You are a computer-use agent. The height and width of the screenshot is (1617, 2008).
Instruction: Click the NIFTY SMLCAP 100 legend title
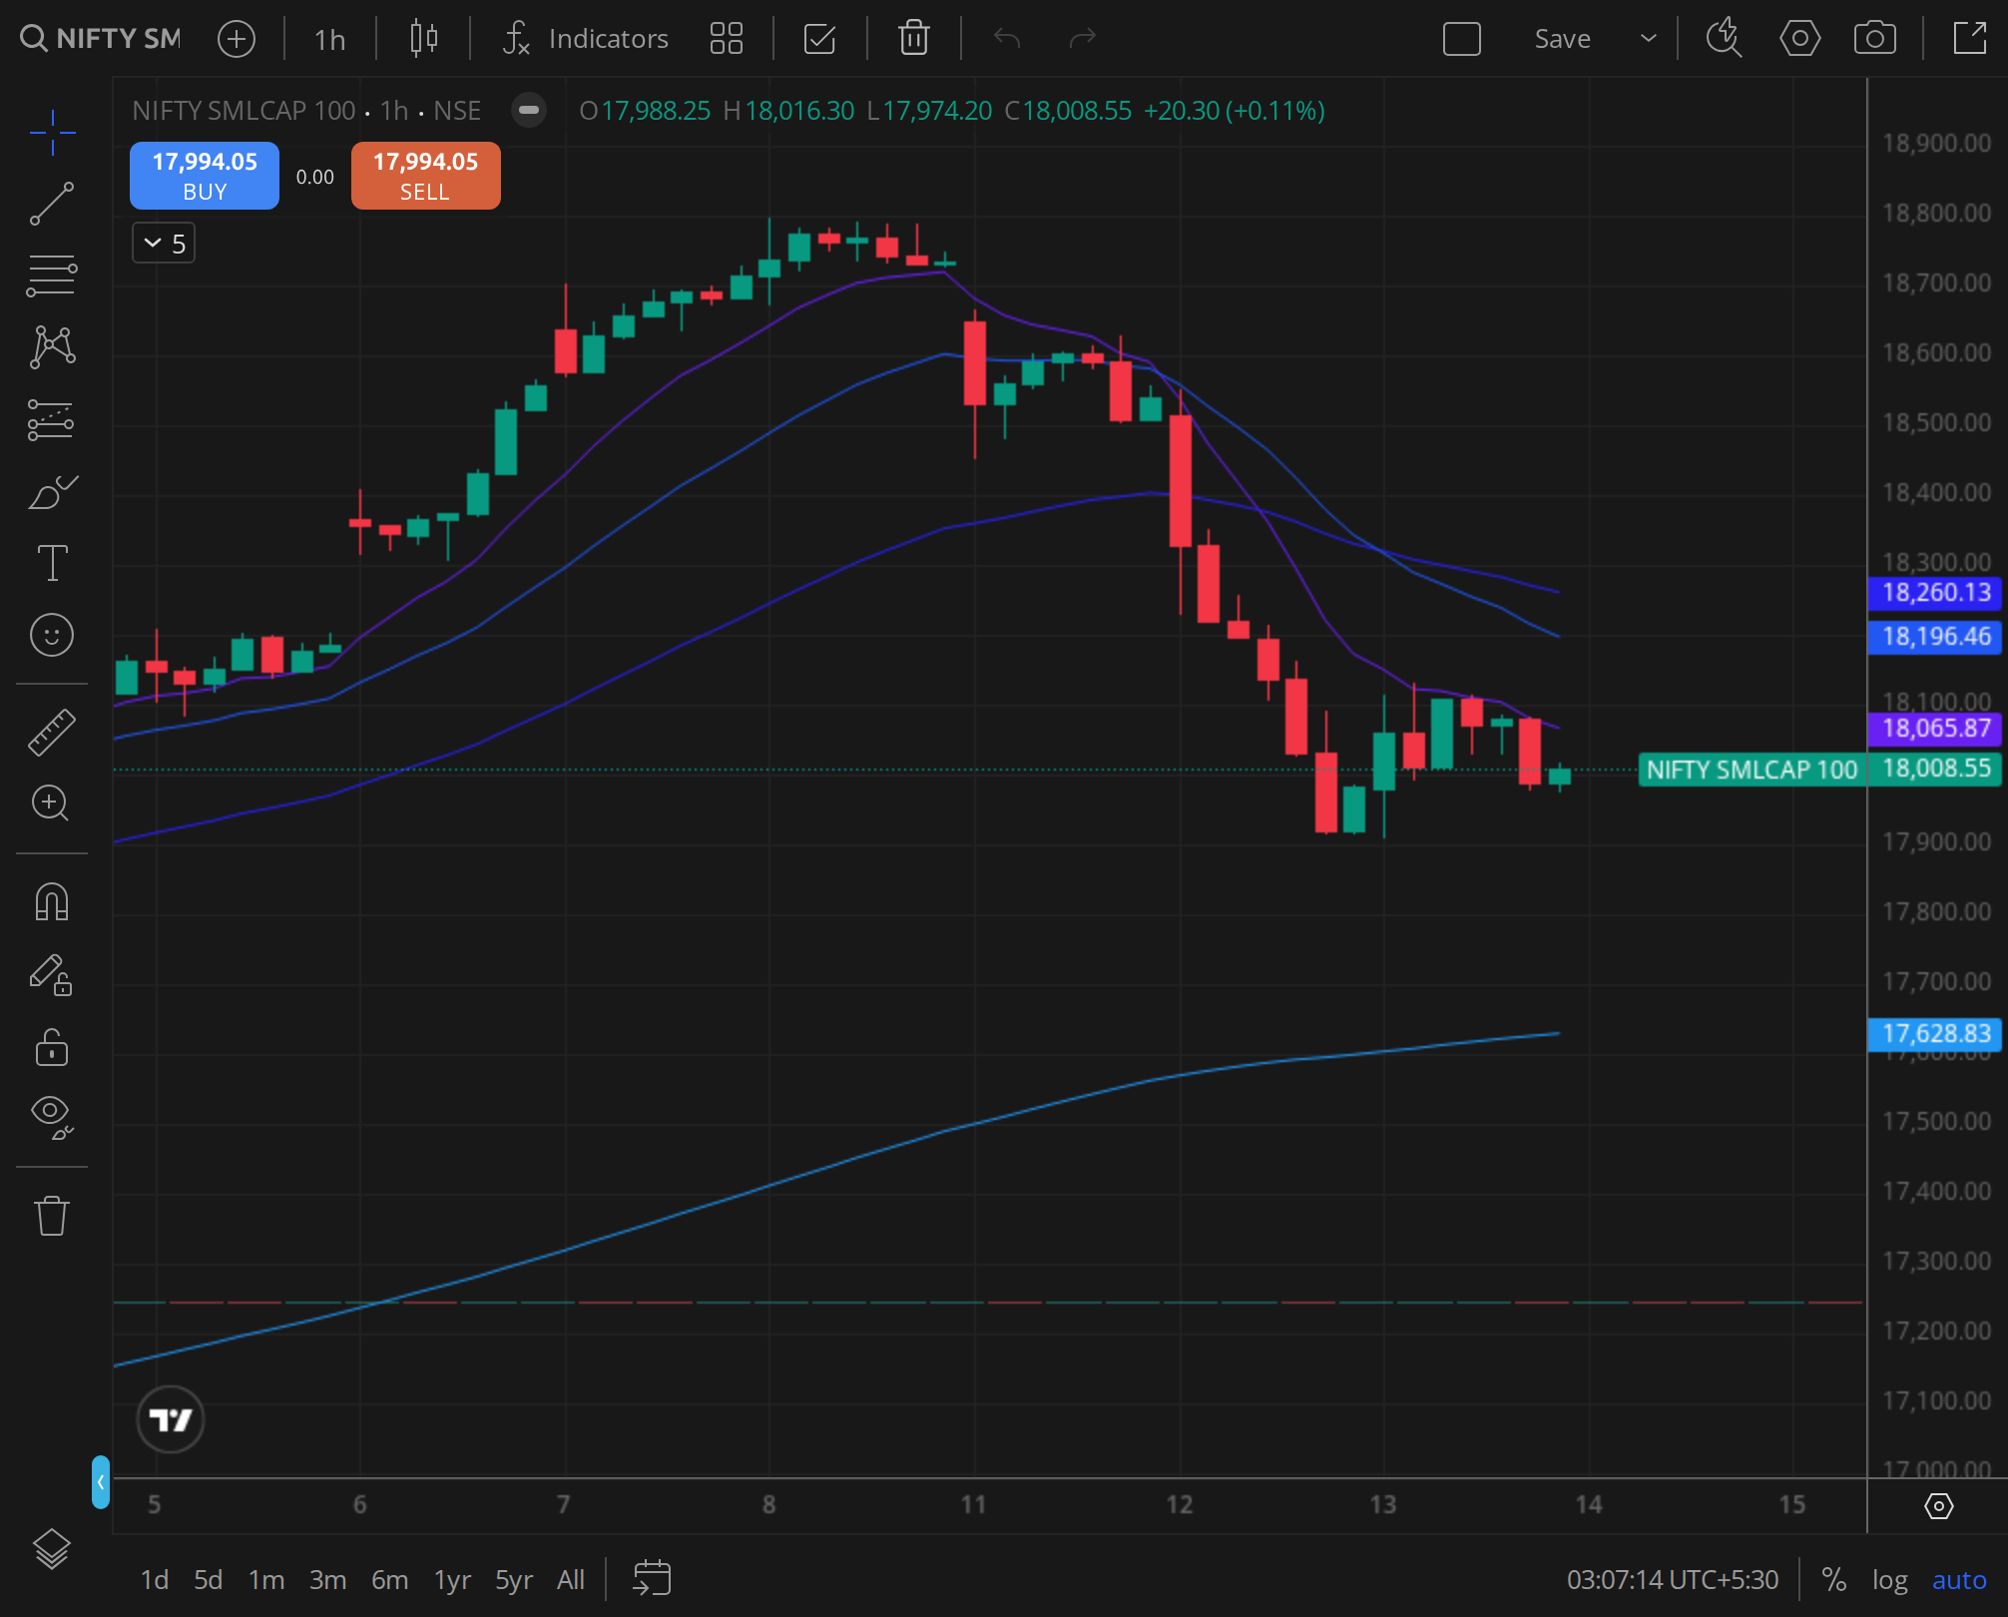coord(244,110)
